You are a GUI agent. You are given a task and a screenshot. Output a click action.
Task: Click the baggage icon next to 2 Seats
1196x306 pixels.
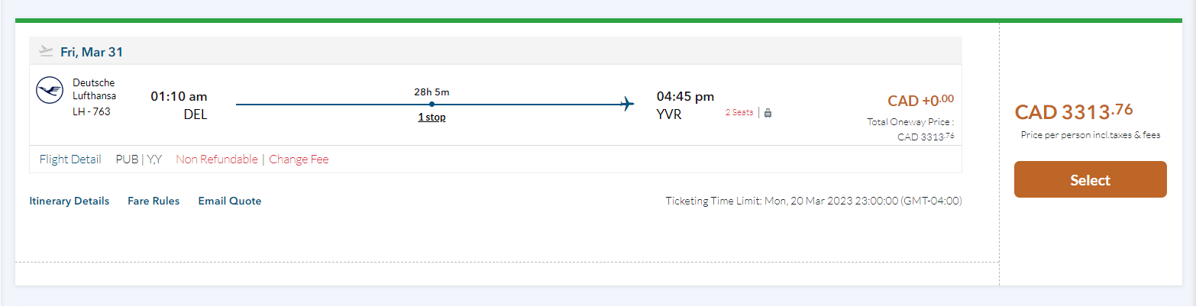(768, 113)
